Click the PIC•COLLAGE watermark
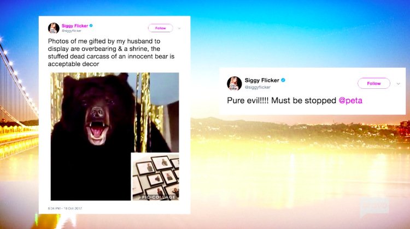Screen dimensions: 410x229 pos(159,197)
